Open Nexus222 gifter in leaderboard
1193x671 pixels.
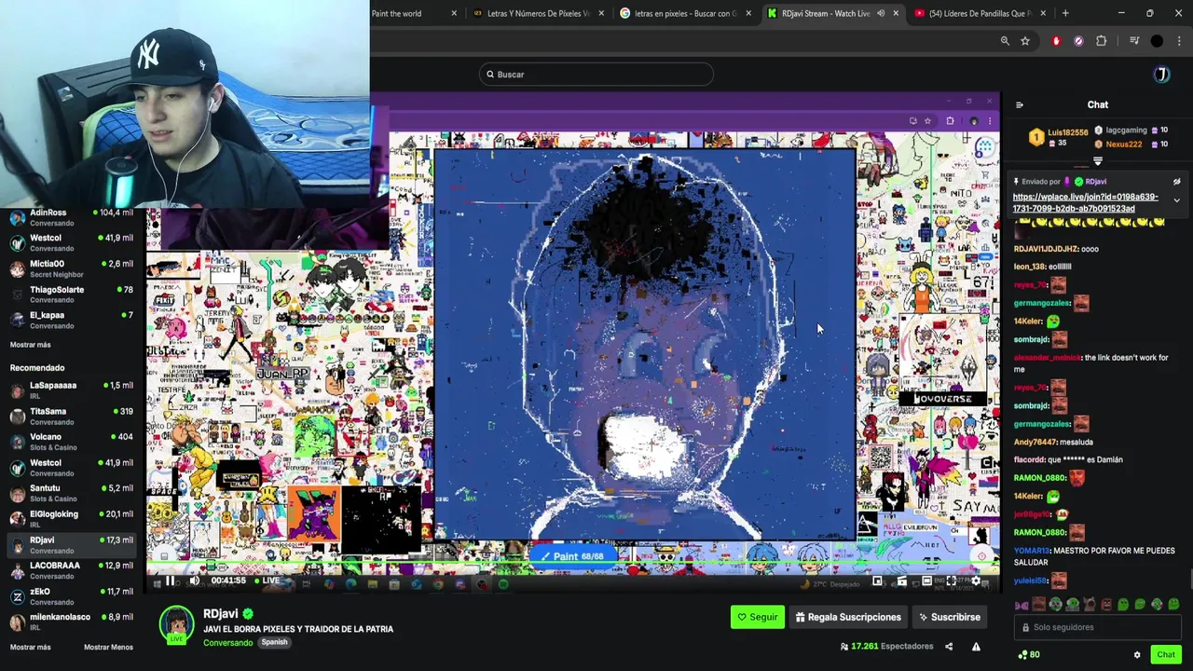click(x=1123, y=144)
